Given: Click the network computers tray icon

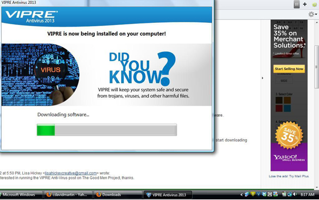Looking at the screenshot, I should coord(290,194).
